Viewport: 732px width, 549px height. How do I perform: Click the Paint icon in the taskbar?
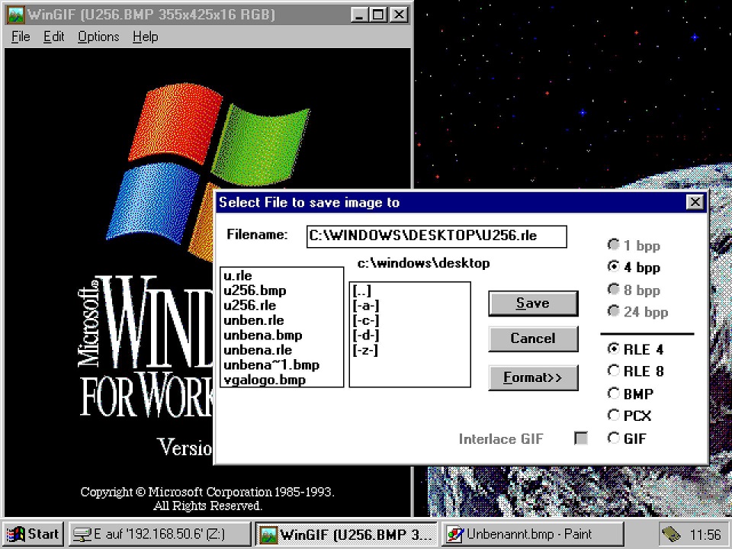coord(454,534)
